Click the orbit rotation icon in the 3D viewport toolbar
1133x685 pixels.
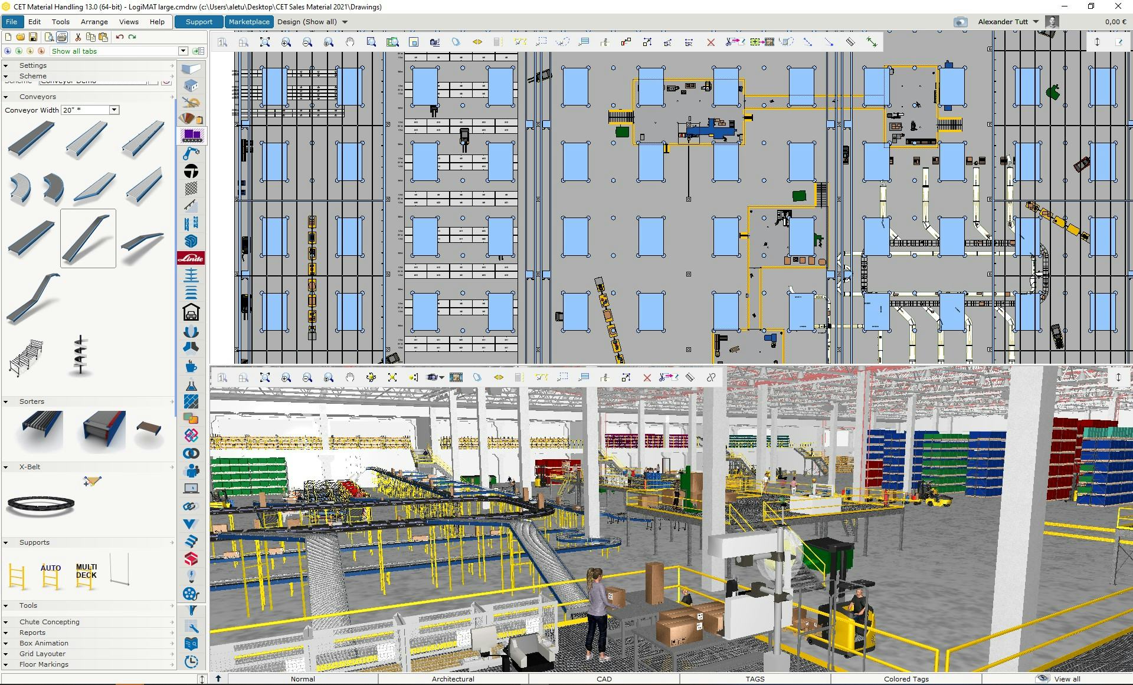(x=371, y=378)
